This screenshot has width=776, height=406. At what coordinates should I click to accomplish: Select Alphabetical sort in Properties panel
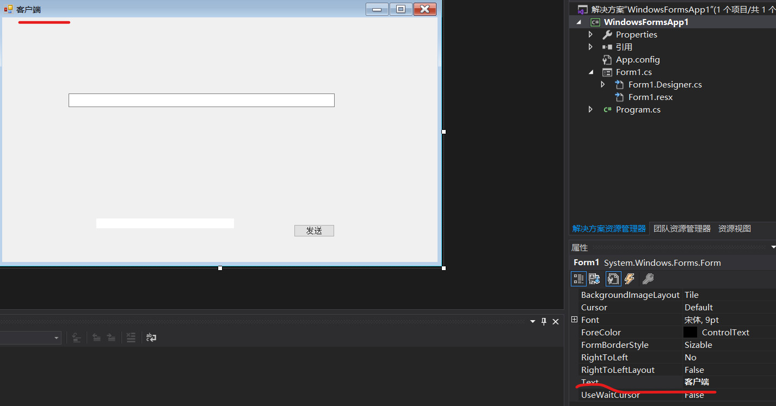coord(594,279)
